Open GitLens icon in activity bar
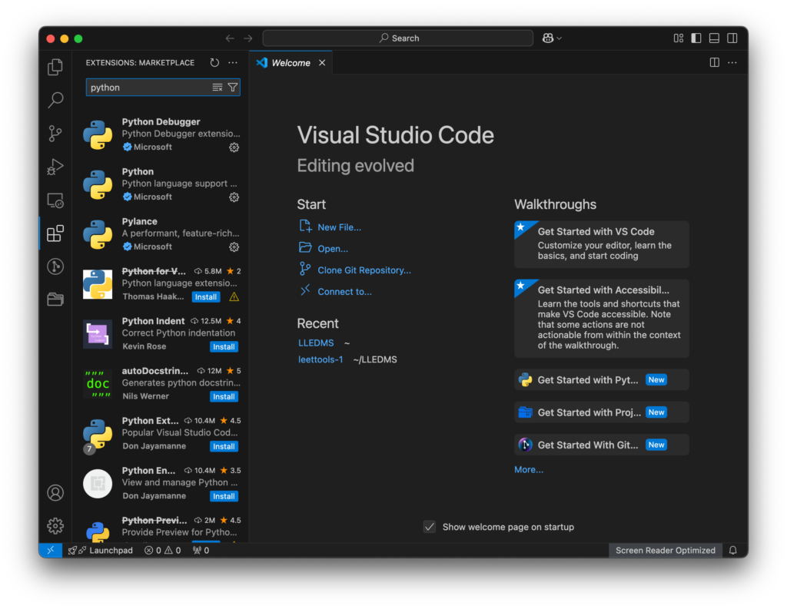This screenshot has width=787, height=609. pyautogui.click(x=55, y=266)
